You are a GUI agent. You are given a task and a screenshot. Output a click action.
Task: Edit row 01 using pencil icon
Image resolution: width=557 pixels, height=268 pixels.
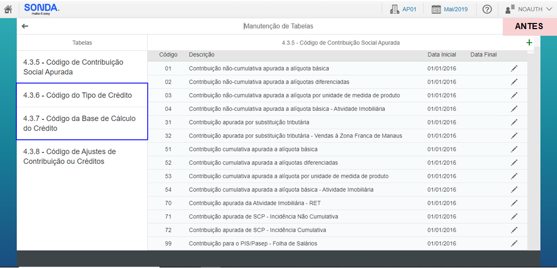pos(514,68)
